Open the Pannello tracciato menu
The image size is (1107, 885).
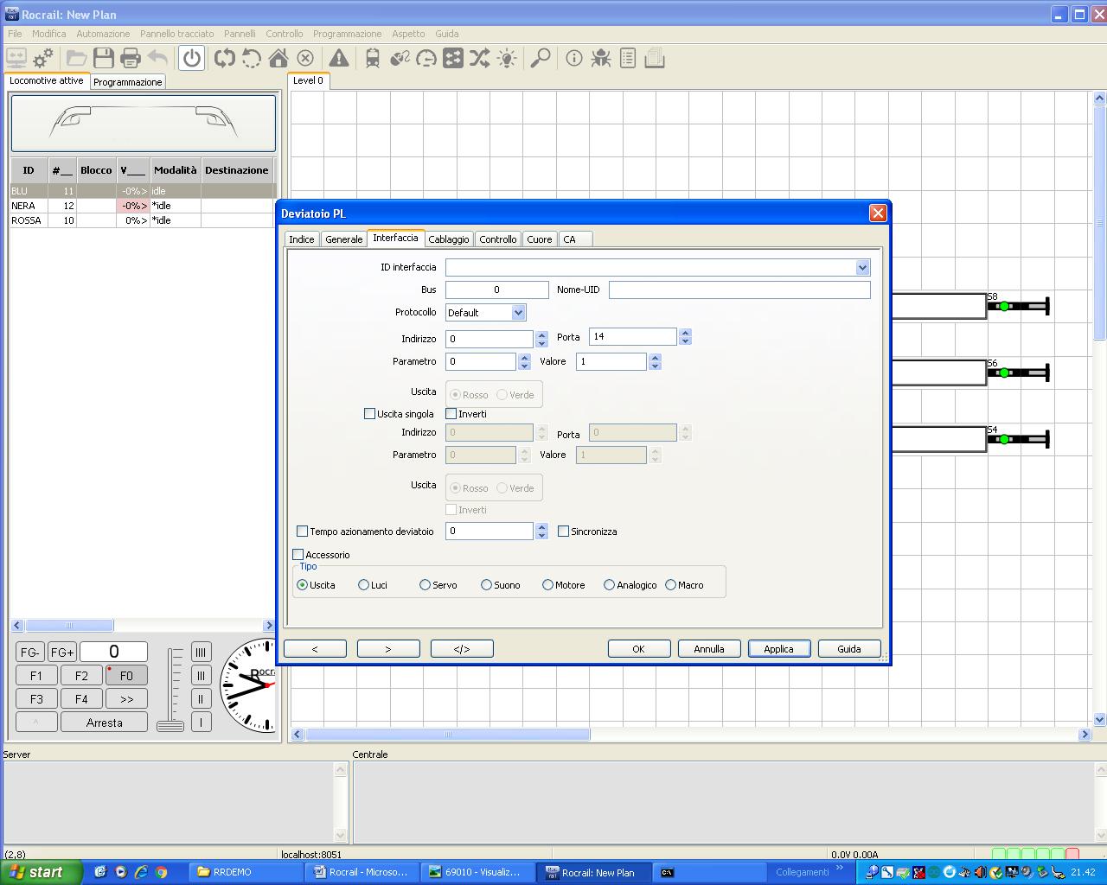[177, 34]
